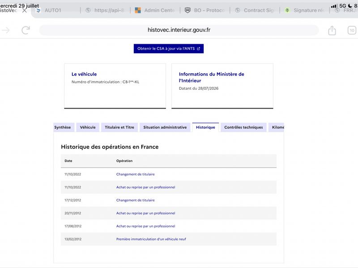Open the BO - Protocol browser tab
358x268 pixels.
205,10
